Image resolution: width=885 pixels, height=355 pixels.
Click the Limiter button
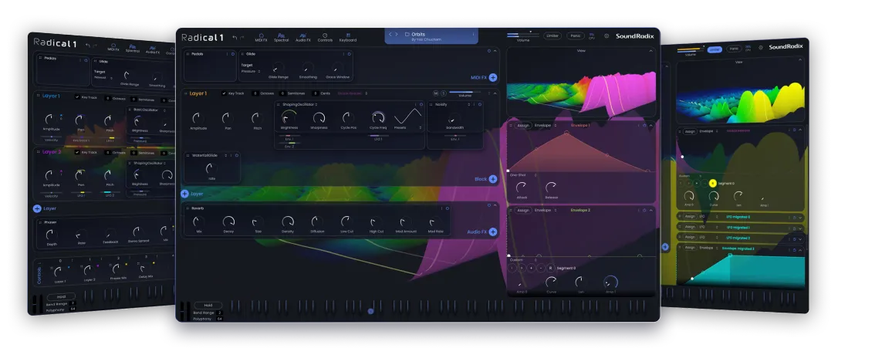[552, 35]
